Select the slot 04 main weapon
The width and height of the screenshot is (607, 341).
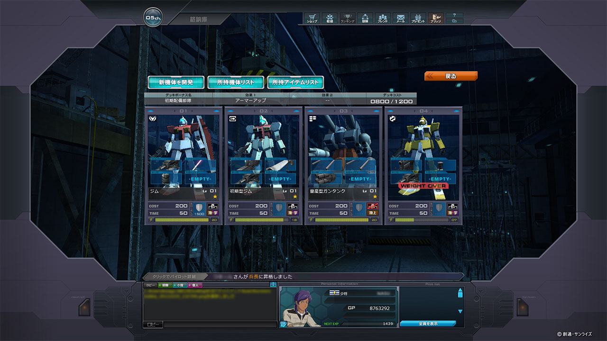[x=407, y=165]
